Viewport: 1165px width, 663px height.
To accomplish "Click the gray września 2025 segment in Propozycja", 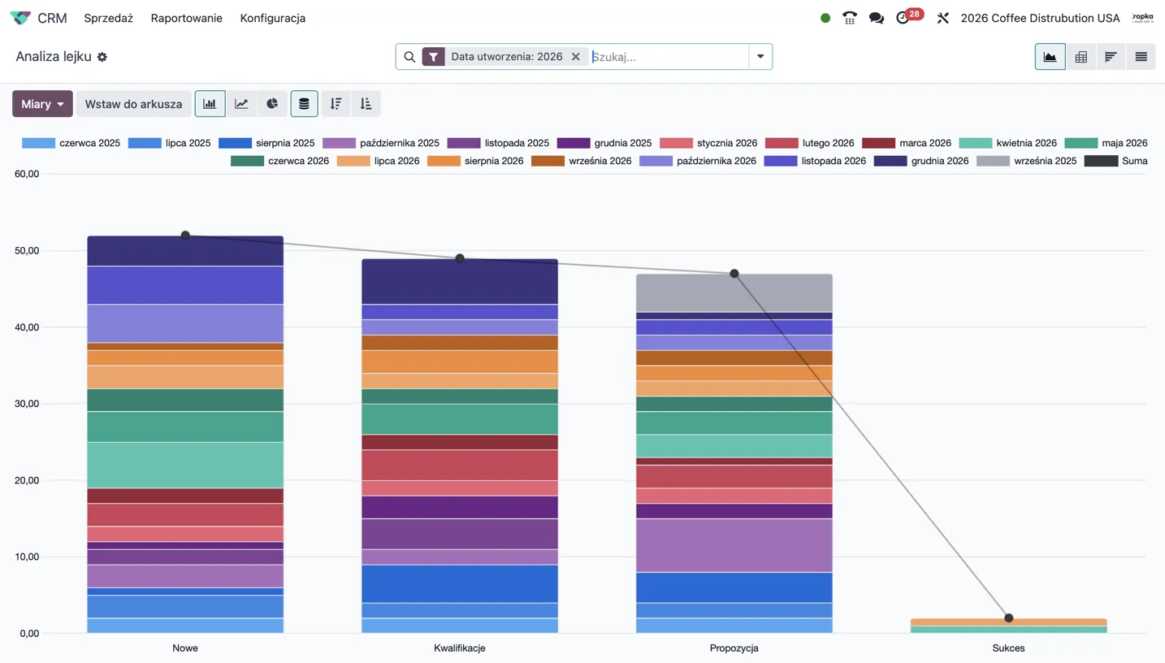I will [x=734, y=293].
